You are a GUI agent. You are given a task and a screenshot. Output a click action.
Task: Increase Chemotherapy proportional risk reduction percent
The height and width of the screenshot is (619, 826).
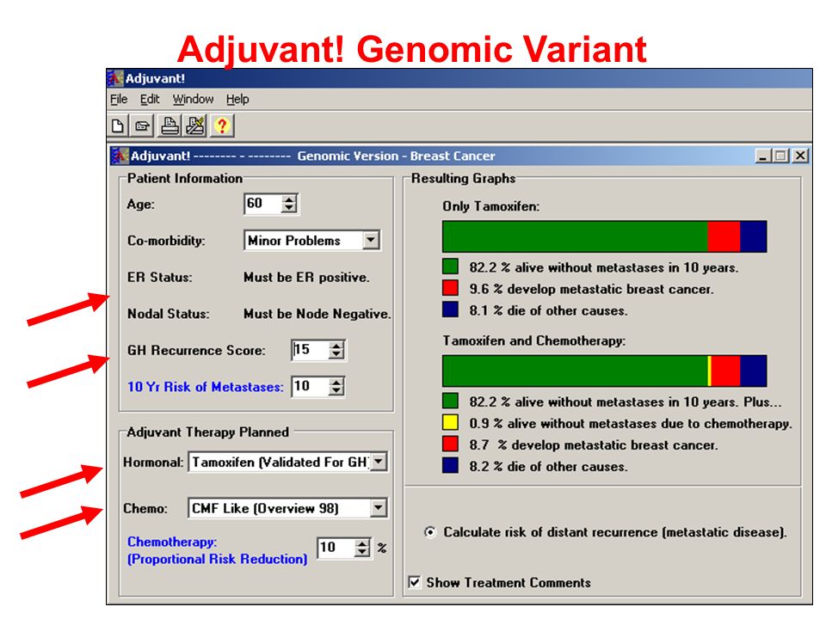tap(362, 543)
